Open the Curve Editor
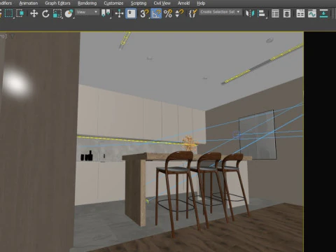This screenshot has height=252, width=336. [312, 13]
